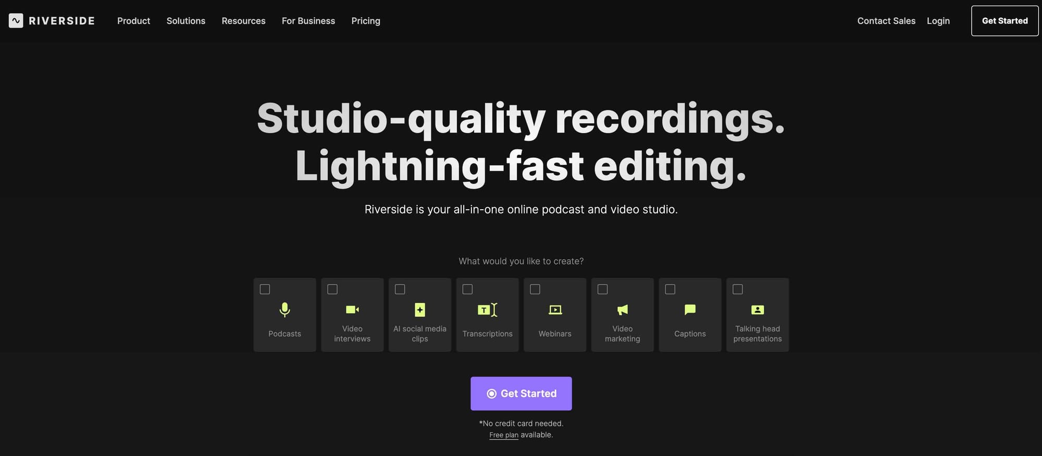The image size is (1042, 456).
Task: Check the Captions checkbox
Action: [670, 289]
